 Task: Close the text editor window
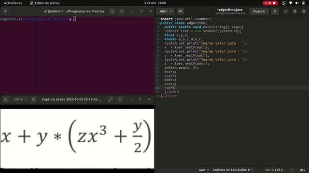(x=304, y=12)
